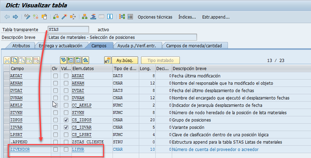Open the Ayuda p./Verif.entr. tab
The image size is (311, 158).
(137, 46)
